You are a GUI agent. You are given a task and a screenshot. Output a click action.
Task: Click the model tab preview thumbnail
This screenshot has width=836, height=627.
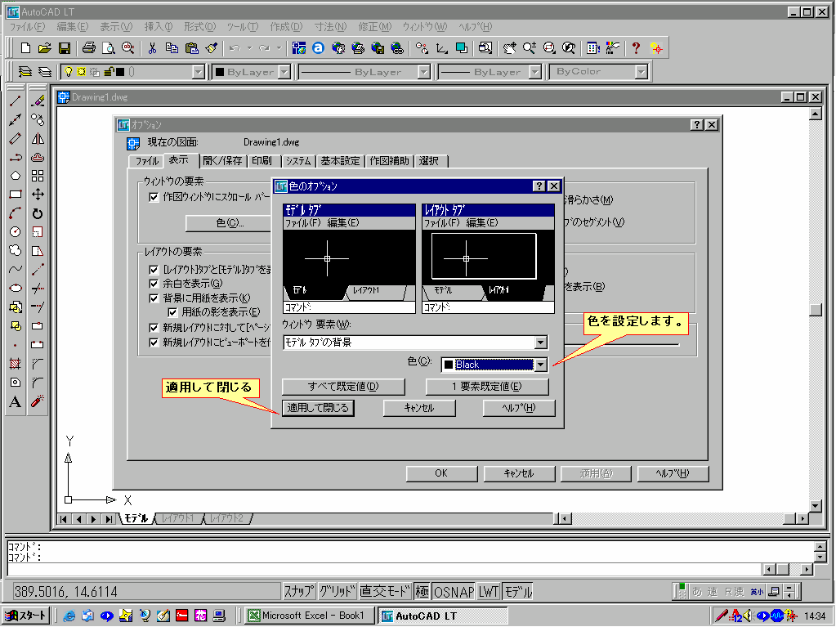click(349, 258)
